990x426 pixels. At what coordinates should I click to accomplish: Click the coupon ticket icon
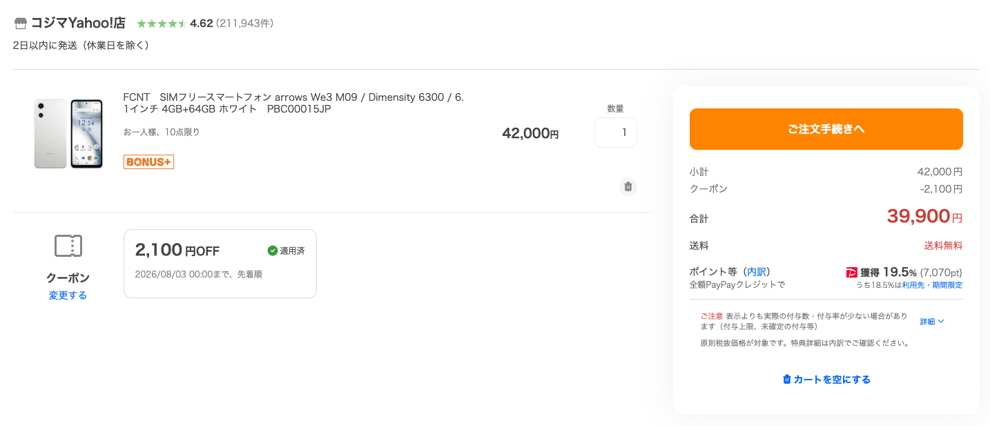pyautogui.click(x=68, y=245)
